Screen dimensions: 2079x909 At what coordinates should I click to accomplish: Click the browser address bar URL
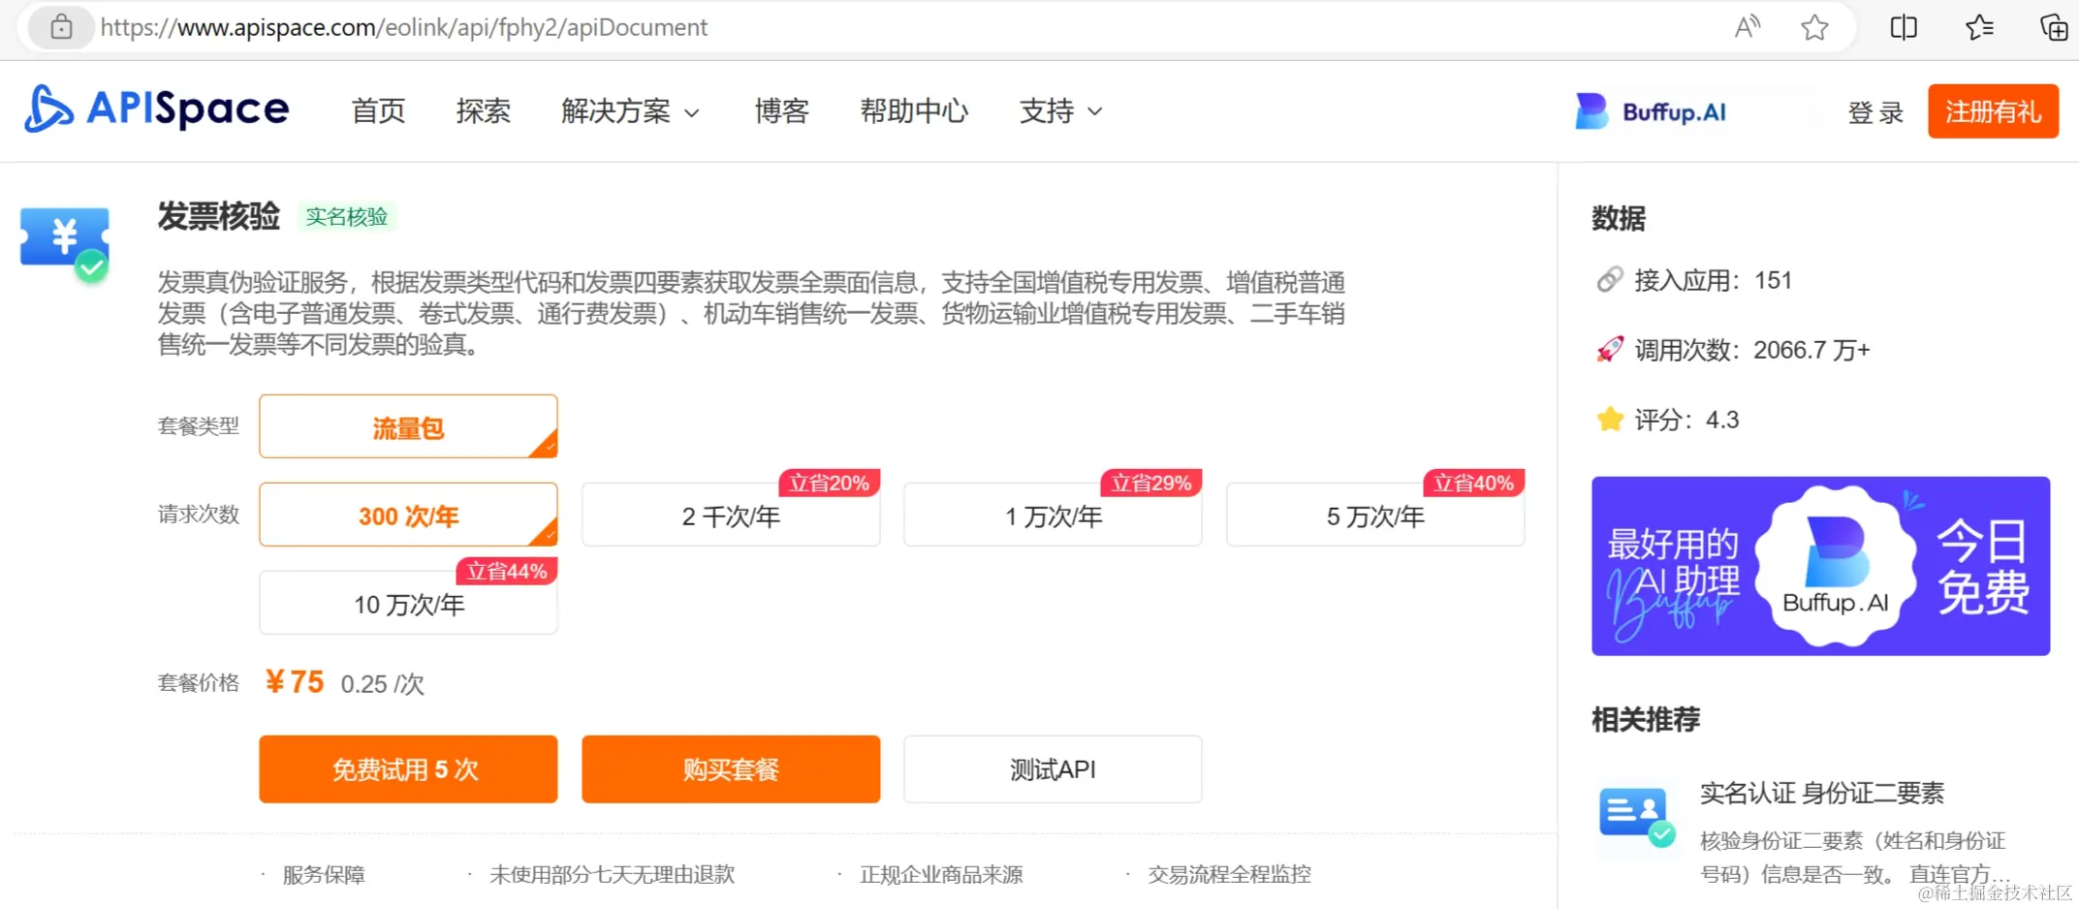[404, 27]
